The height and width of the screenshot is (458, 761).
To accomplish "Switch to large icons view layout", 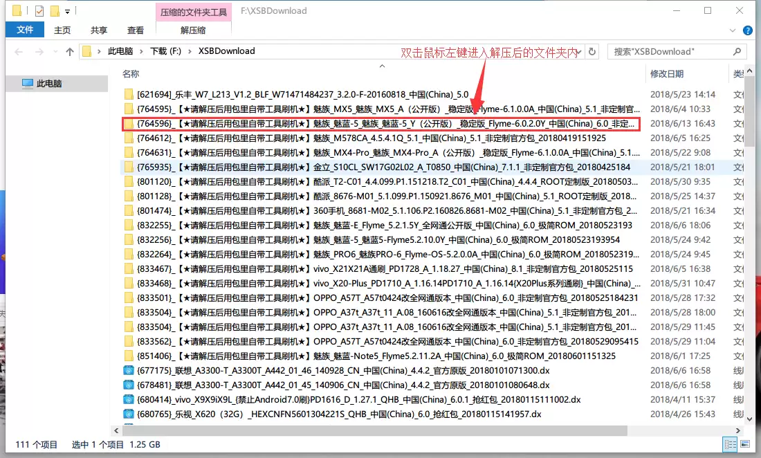I will point(745,444).
